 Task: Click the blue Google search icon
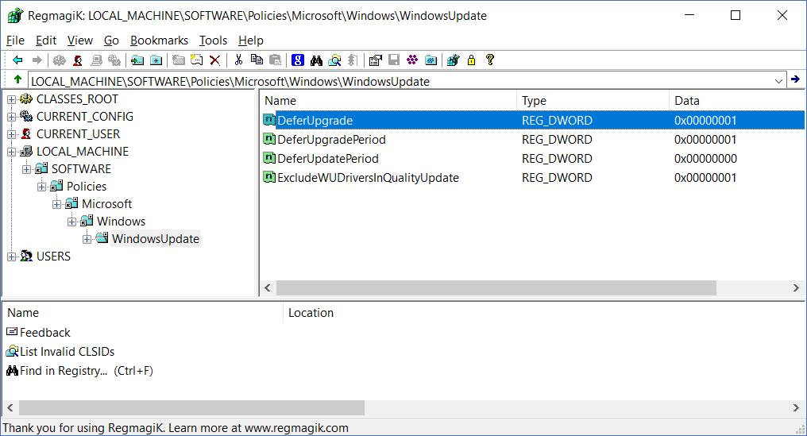(x=298, y=60)
